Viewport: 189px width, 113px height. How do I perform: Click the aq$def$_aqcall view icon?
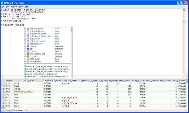[28, 29]
